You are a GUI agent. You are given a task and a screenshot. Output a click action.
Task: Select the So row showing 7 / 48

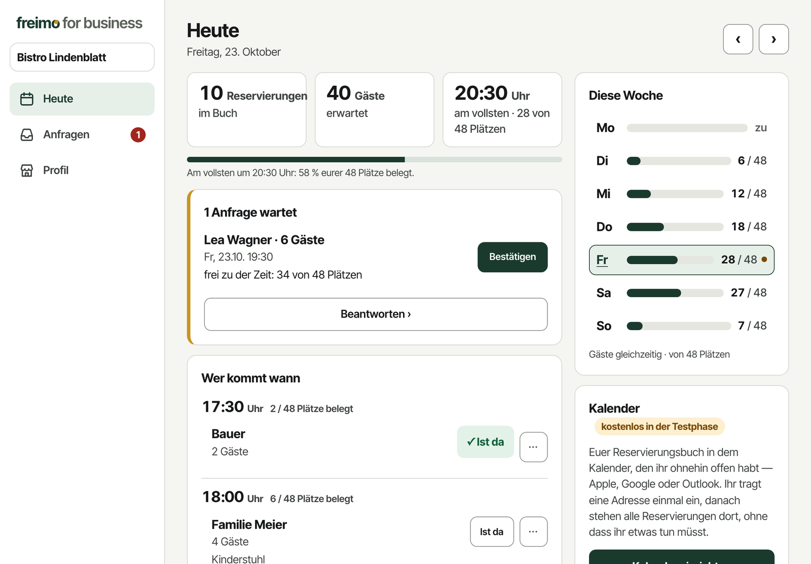tap(682, 326)
